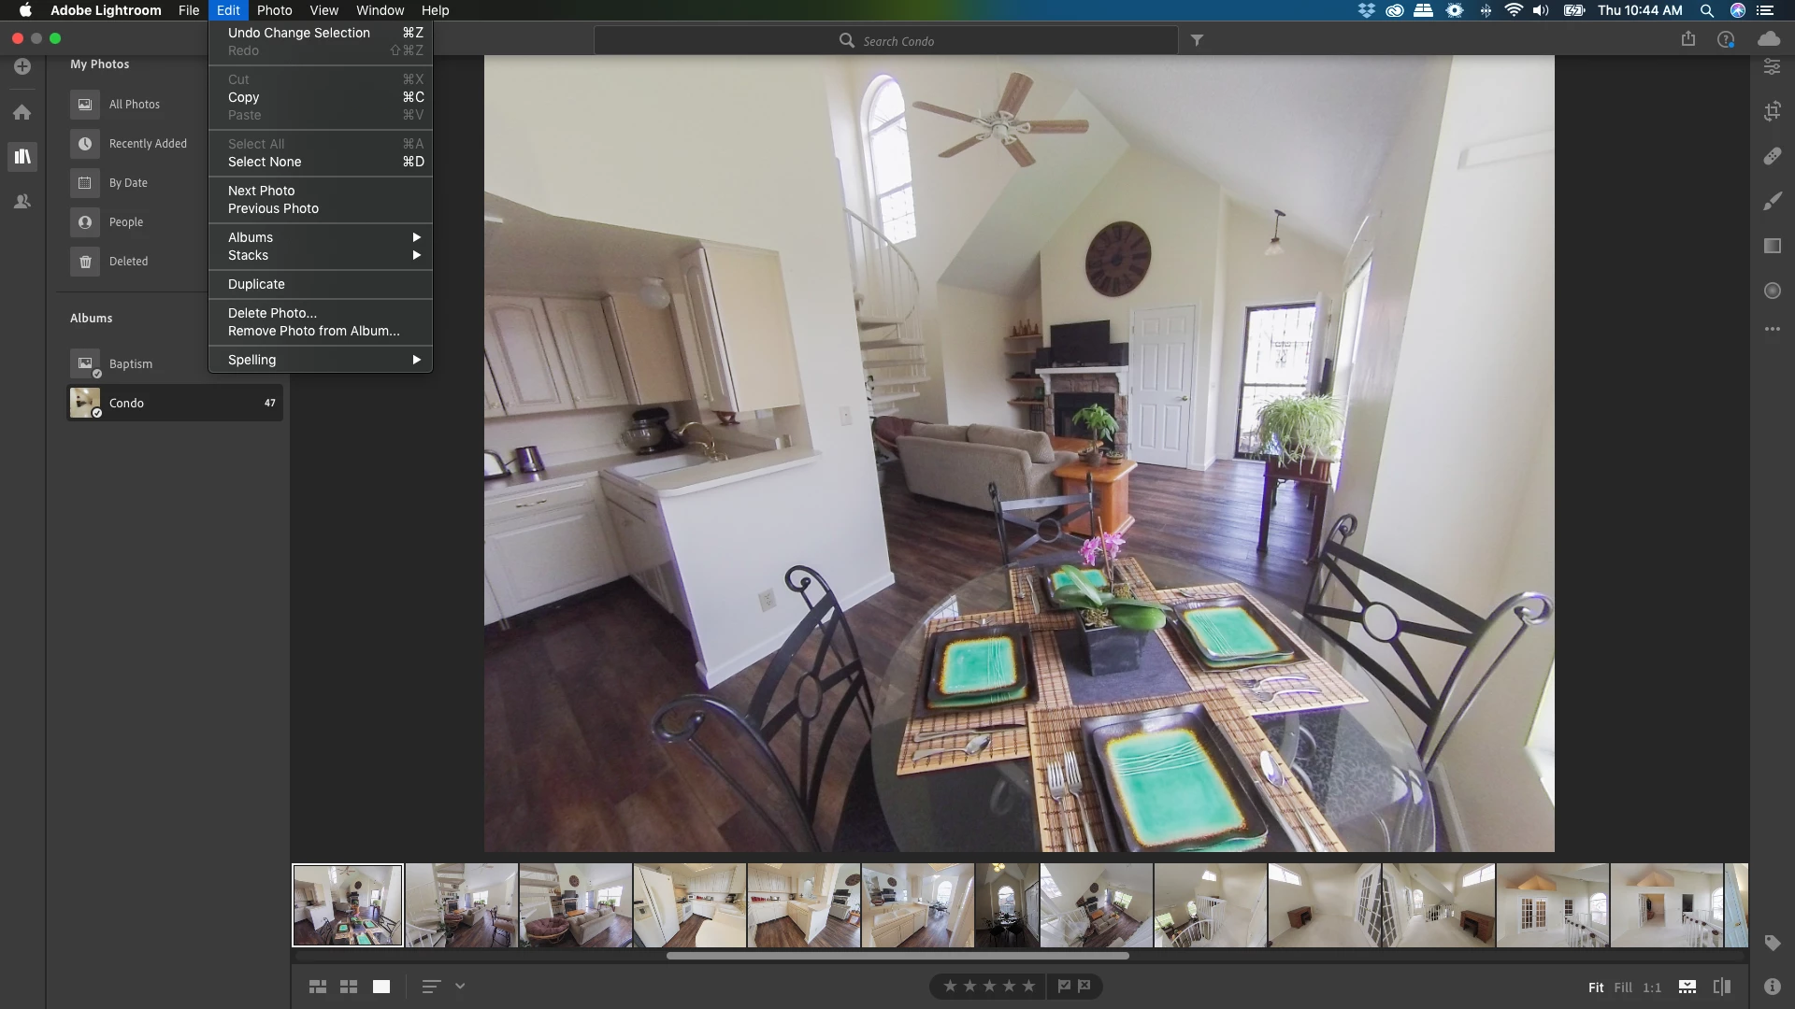1795x1009 pixels.
Task: Open the Keywords tag panel
Action: [x=1772, y=943]
